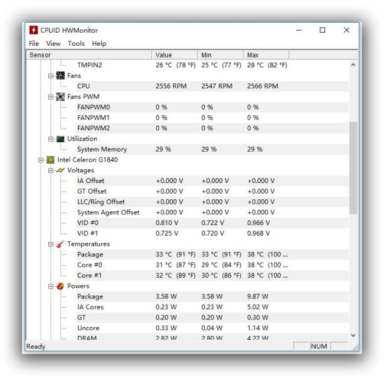Click the NUM status bar indicator
Screen dimensions: 384x376
(319, 347)
